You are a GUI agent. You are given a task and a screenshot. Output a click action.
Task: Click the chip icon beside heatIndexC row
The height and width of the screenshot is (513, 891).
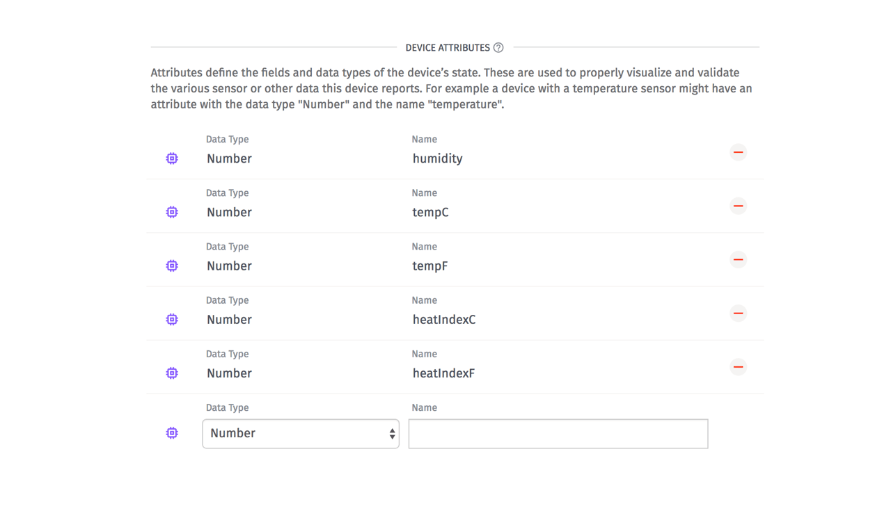click(172, 320)
